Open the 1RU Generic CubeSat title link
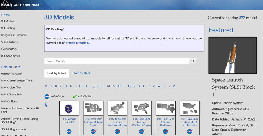Screen dimensions: 263x136 [x=69, y=121]
